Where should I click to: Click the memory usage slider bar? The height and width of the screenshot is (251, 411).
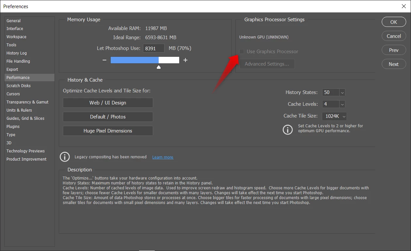coord(145,60)
